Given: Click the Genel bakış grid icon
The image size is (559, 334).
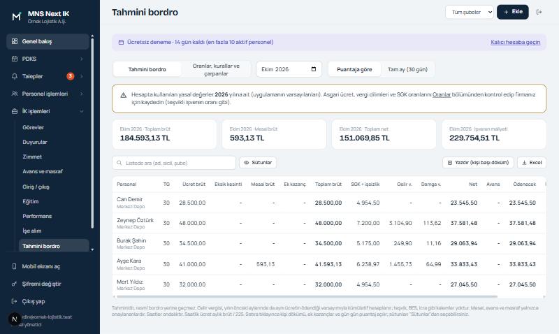Looking at the screenshot, I should [x=15, y=41].
